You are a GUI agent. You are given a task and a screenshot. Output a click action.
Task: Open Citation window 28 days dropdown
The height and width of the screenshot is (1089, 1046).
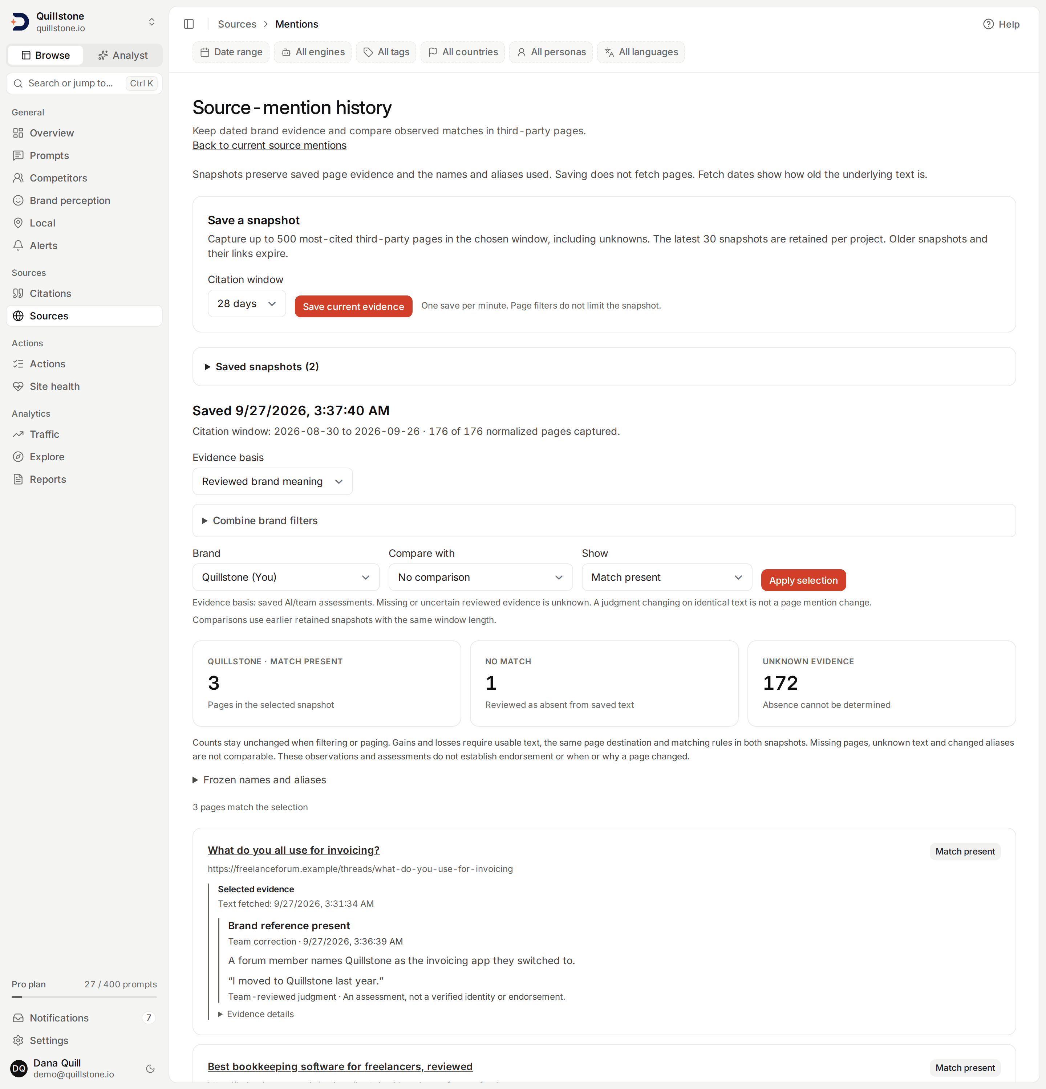pyautogui.click(x=247, y=304)
